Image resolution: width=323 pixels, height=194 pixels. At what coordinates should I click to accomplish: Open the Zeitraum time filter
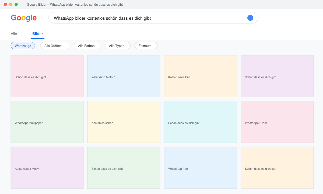pyautogui.click(x=146, y=46)
